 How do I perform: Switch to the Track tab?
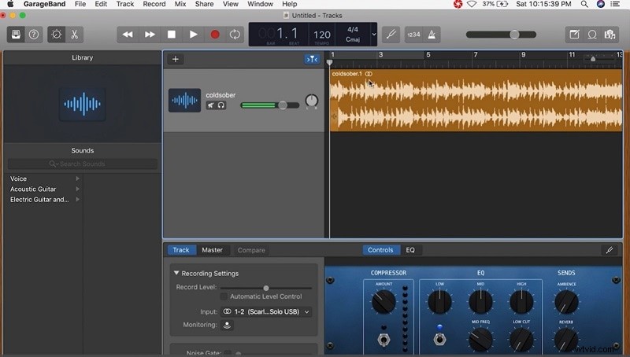click(181, 250)
